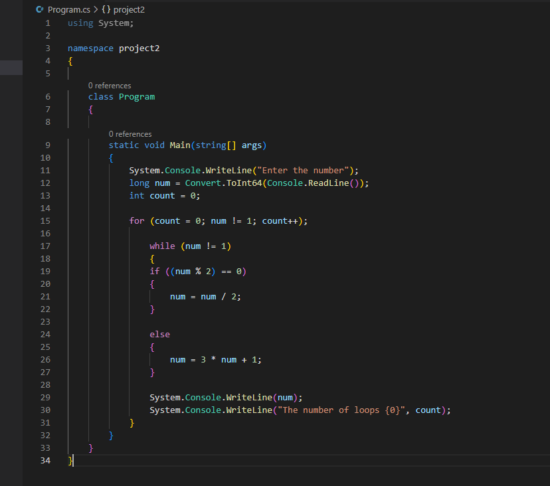The image size is (550, 486).
Task: Click 'namespace' keyword on line 3
Action: click(x=90, y=48)
